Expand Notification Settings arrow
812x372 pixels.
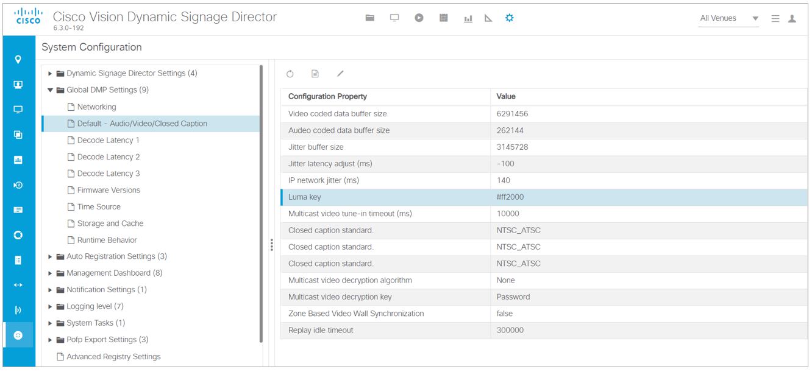pyautogui.click(x=51, y=290)
